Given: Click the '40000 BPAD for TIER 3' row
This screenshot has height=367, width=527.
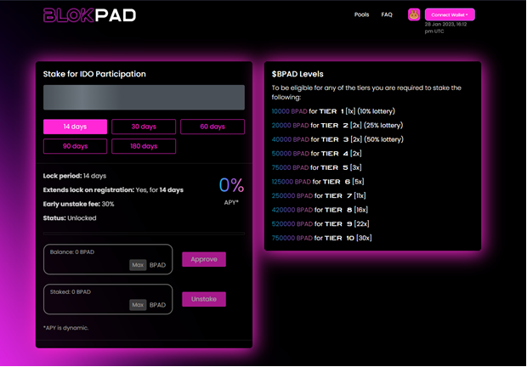Looking at the screenshot, I should pos(337,139).
